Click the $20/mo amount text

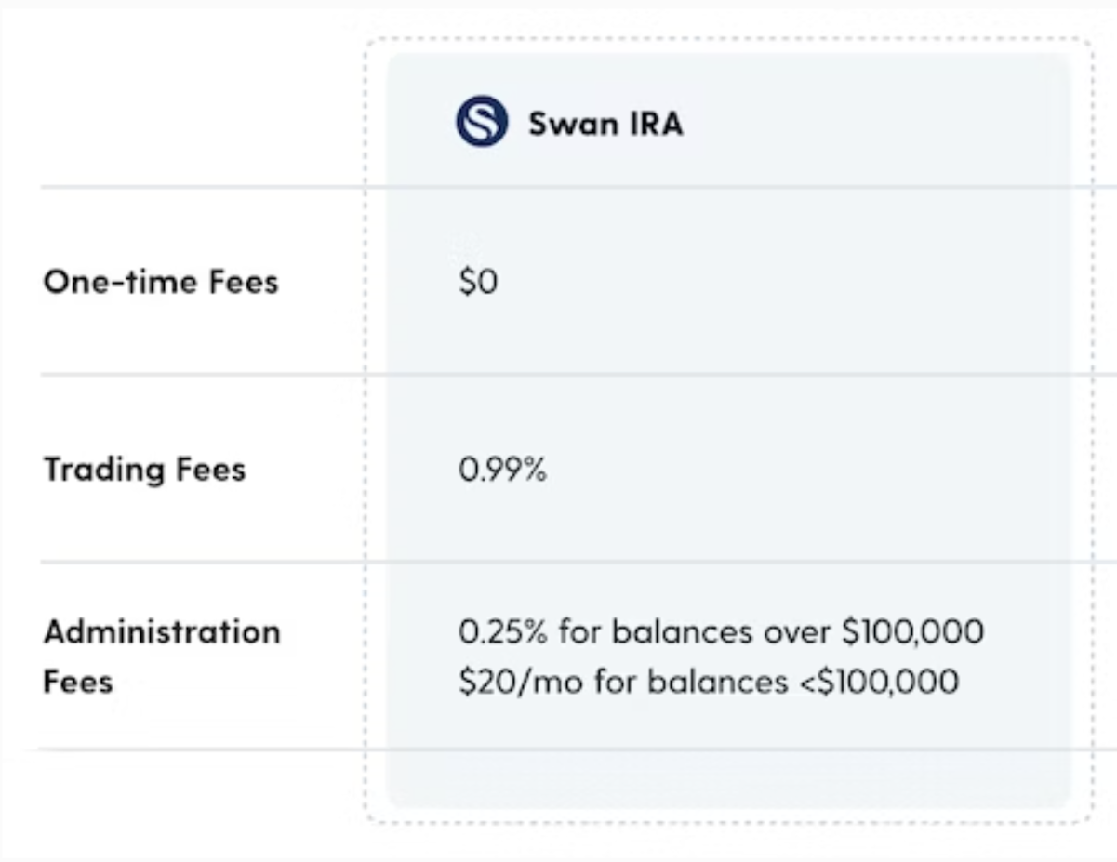click(x=521, y=682)
